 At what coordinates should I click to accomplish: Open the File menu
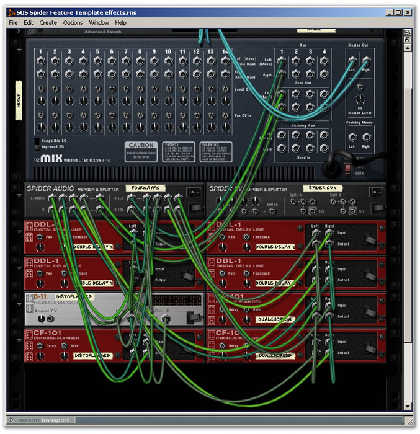pos(13,23)
